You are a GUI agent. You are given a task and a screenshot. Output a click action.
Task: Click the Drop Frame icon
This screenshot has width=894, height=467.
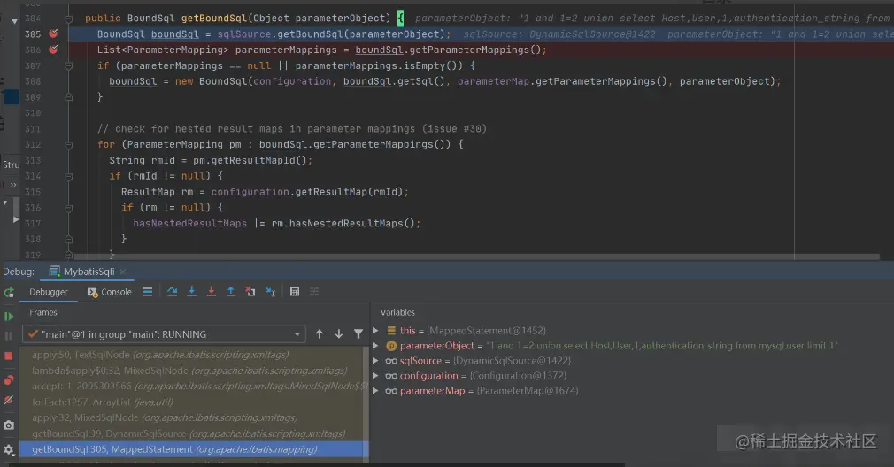[250, 292]
